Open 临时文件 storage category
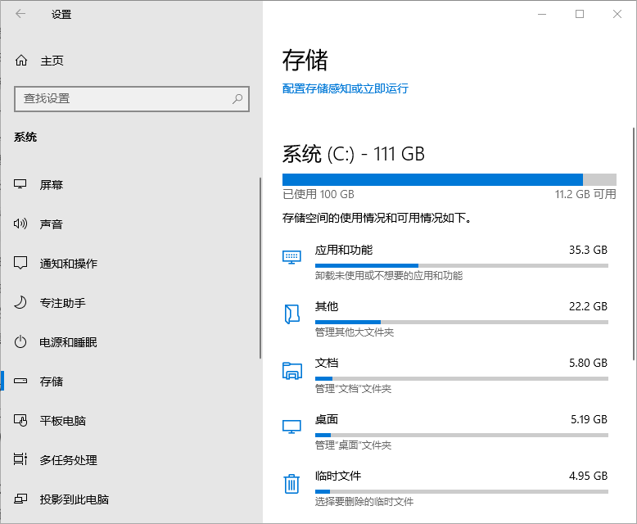This screenshot has height=524, width=637. point(445,488)
